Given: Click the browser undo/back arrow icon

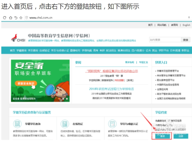Looking at the screenshot, I should tap(16, 18).
